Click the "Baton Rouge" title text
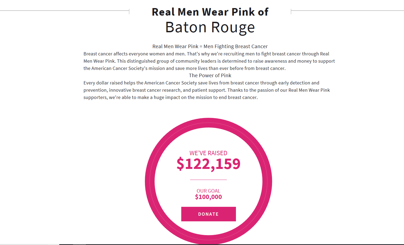The height and width of the screenshot is (245, 404). pyautogui.click(x=210, y=27)
